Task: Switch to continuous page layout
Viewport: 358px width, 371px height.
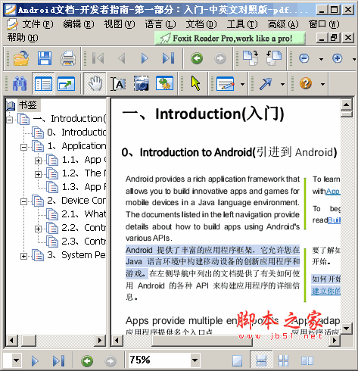Action: (x=261, y=360)
